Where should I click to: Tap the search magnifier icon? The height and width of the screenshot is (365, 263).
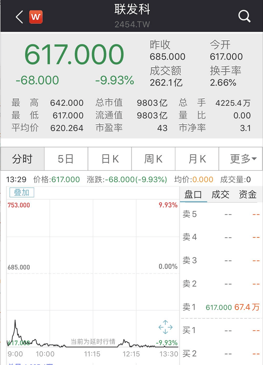click(244, 16)
